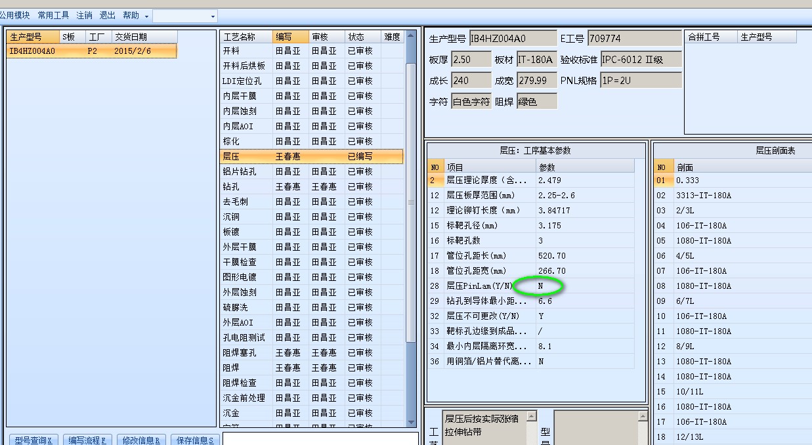The image size is (812, 445).
Task: Click the 状态 column header
Action: click(362, 37)
